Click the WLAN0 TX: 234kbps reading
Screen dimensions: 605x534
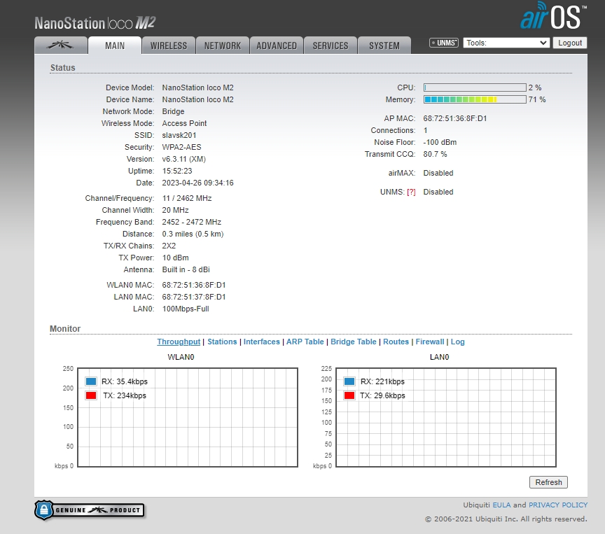pyautogui.click(x=124, y=395)
